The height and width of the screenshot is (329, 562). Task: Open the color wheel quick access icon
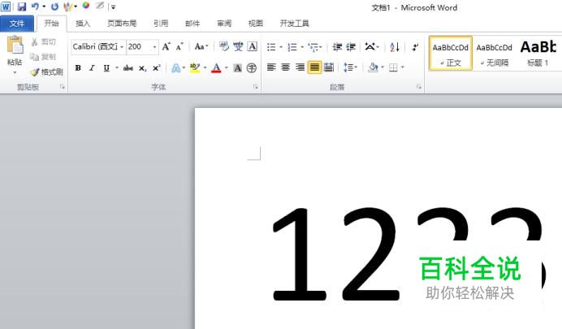[x=86, y=6]
